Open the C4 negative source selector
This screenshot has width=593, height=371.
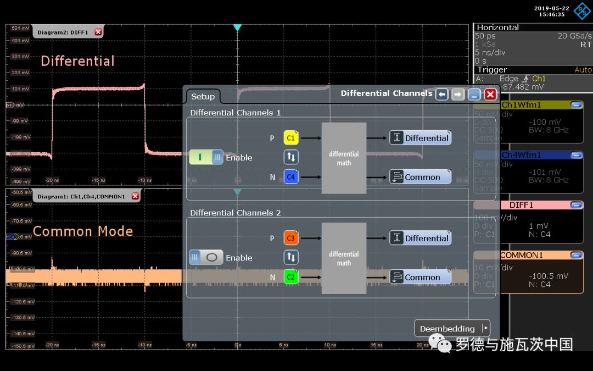291,177
